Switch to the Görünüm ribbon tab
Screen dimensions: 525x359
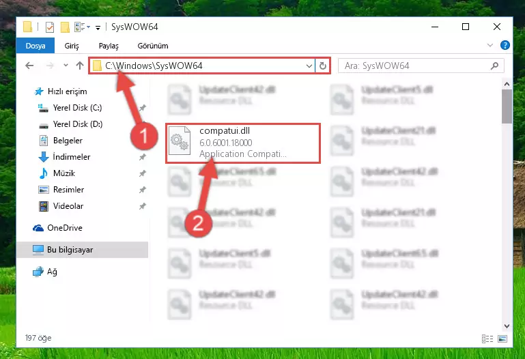coord(153,46)
